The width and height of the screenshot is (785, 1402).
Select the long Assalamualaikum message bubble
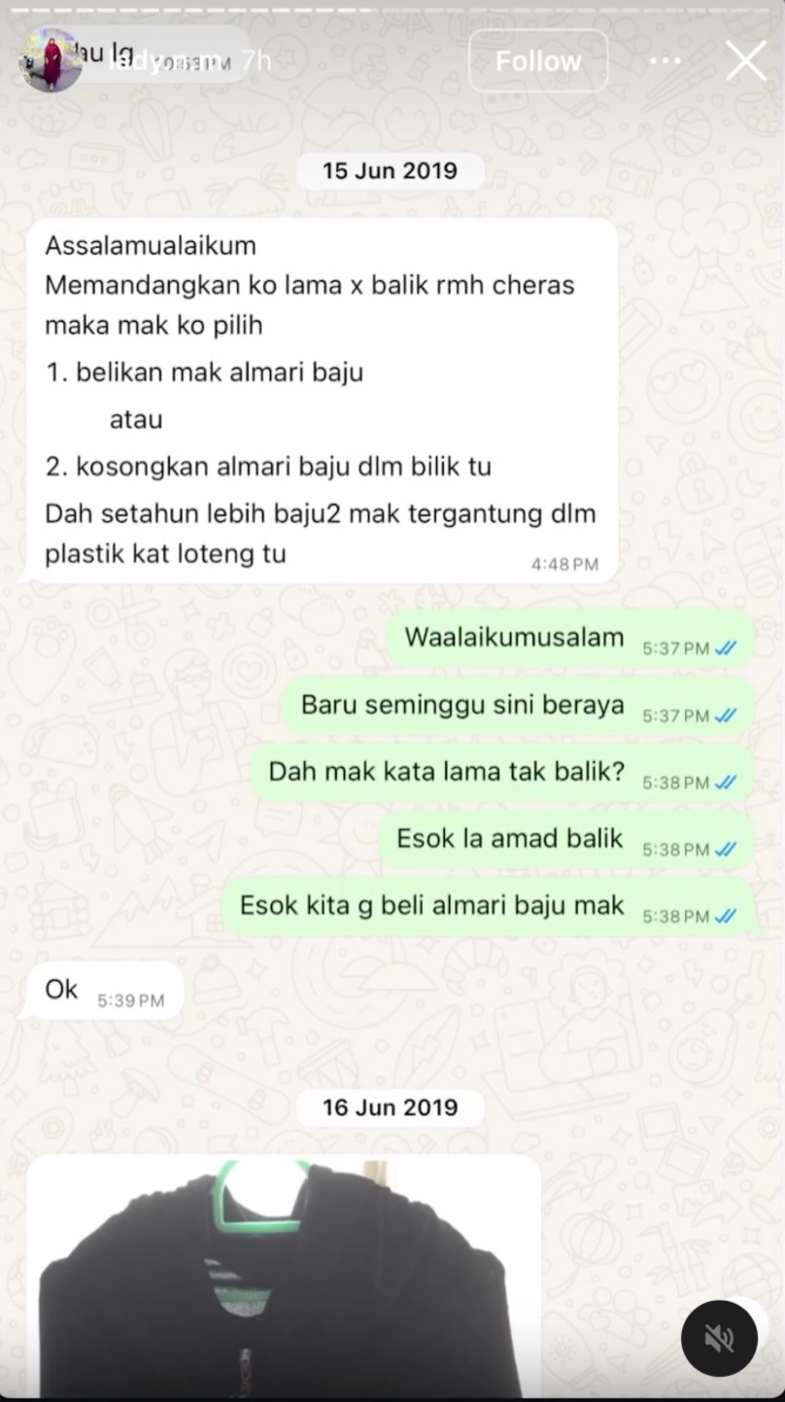coord(322,401)
